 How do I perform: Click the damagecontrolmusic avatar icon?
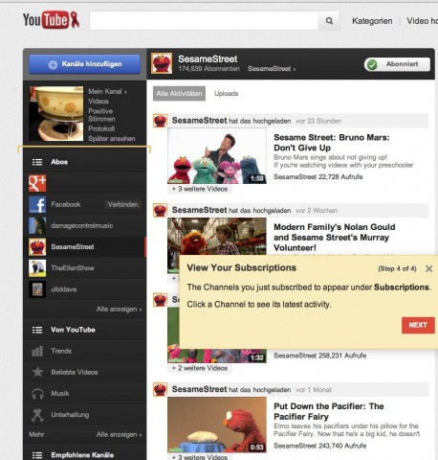point(37,225)
